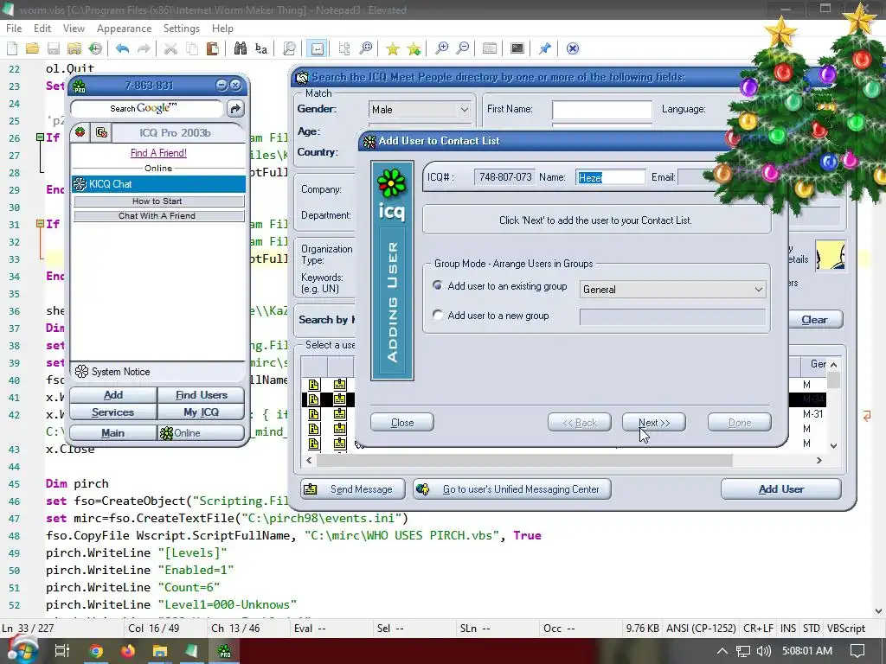This screenshot has height=664, width=886.
Task: Click the Services button in ICQ panel
Action: tap(113, 412)
